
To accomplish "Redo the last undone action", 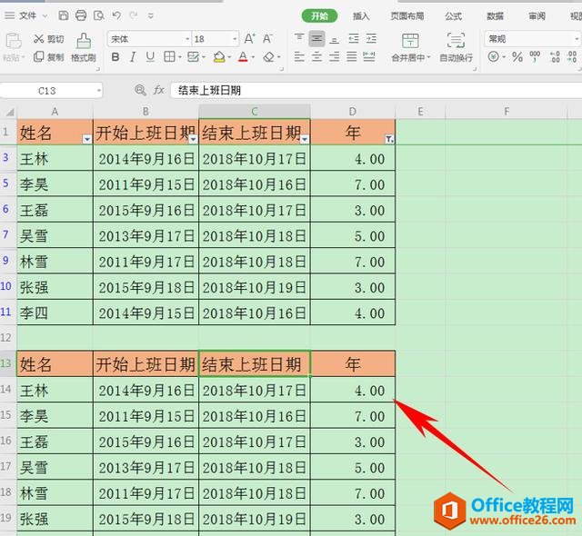I will pyautogui.click(x=134, y=15).
